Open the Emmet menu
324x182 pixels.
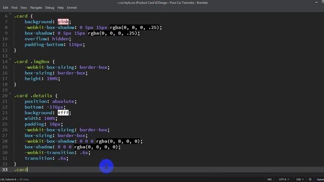[x=72, y=8]
